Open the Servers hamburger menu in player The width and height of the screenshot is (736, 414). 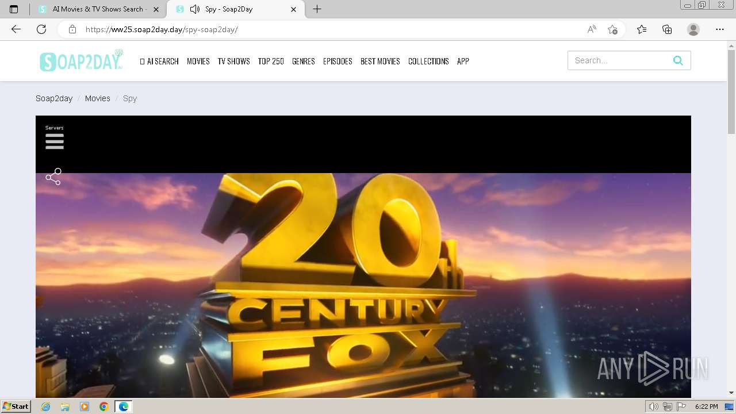[x=55, y=141]
